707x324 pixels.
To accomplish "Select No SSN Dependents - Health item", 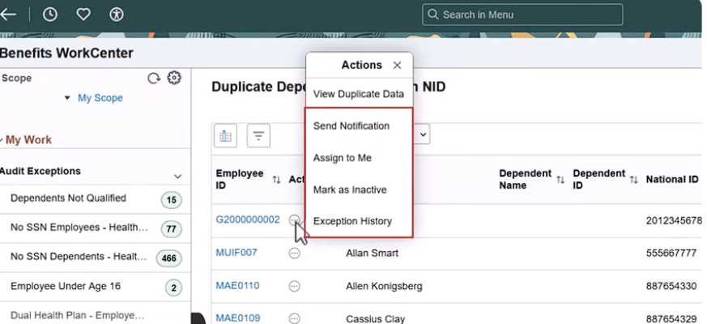I will [79, 256].
